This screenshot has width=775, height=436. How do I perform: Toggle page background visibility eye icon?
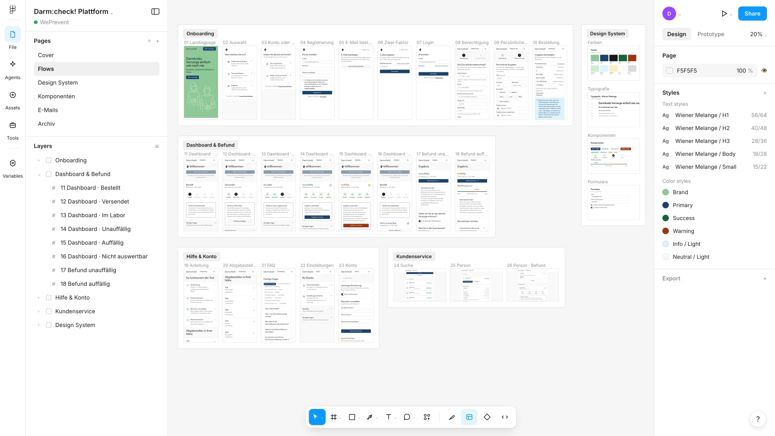[764, 71]
